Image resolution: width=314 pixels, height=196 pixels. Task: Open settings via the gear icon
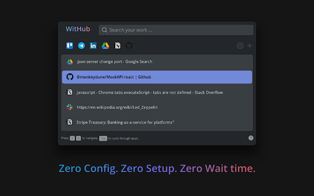(x=240, y=45)
